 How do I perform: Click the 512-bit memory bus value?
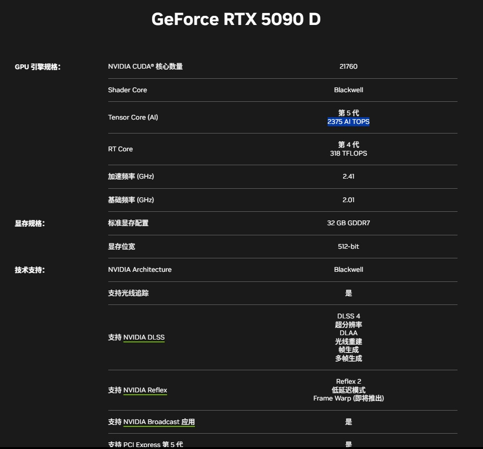coord(348,247)
